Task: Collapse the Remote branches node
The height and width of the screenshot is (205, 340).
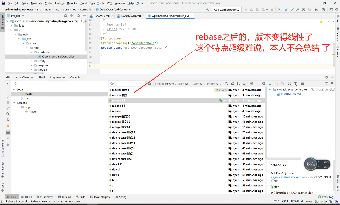Action: 14,103
